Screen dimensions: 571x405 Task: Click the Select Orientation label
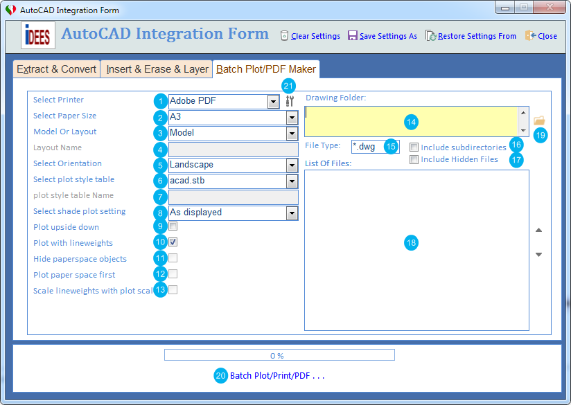[67, 163]
